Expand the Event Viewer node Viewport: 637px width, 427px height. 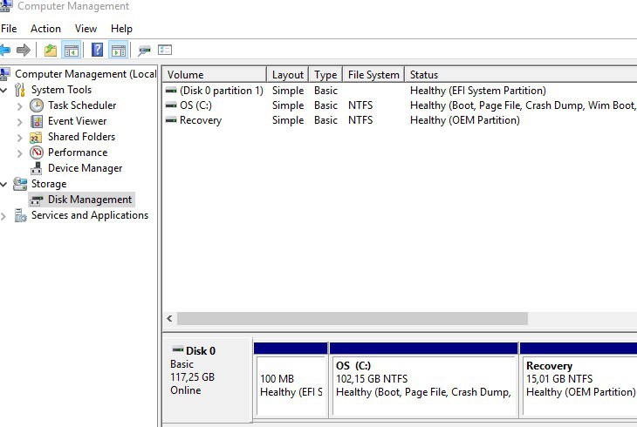click(19, 122)
